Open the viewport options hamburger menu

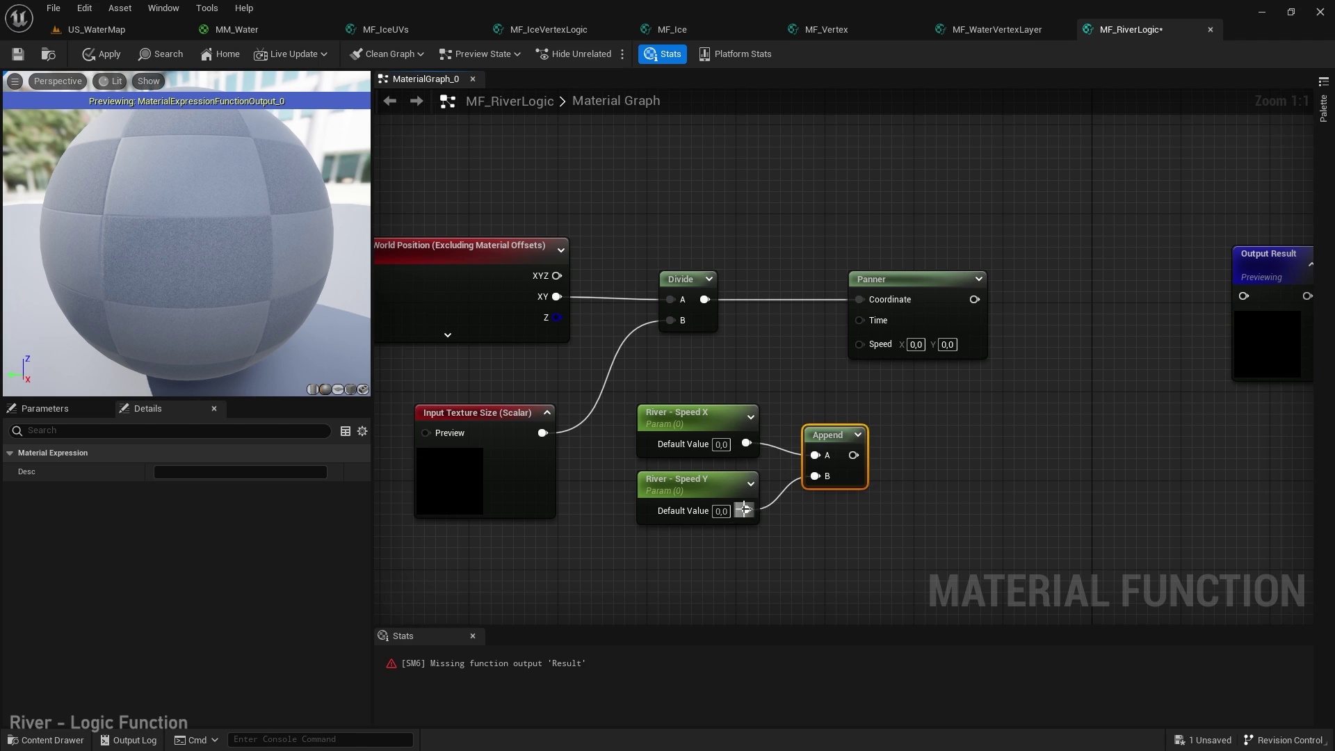[15, 81]
